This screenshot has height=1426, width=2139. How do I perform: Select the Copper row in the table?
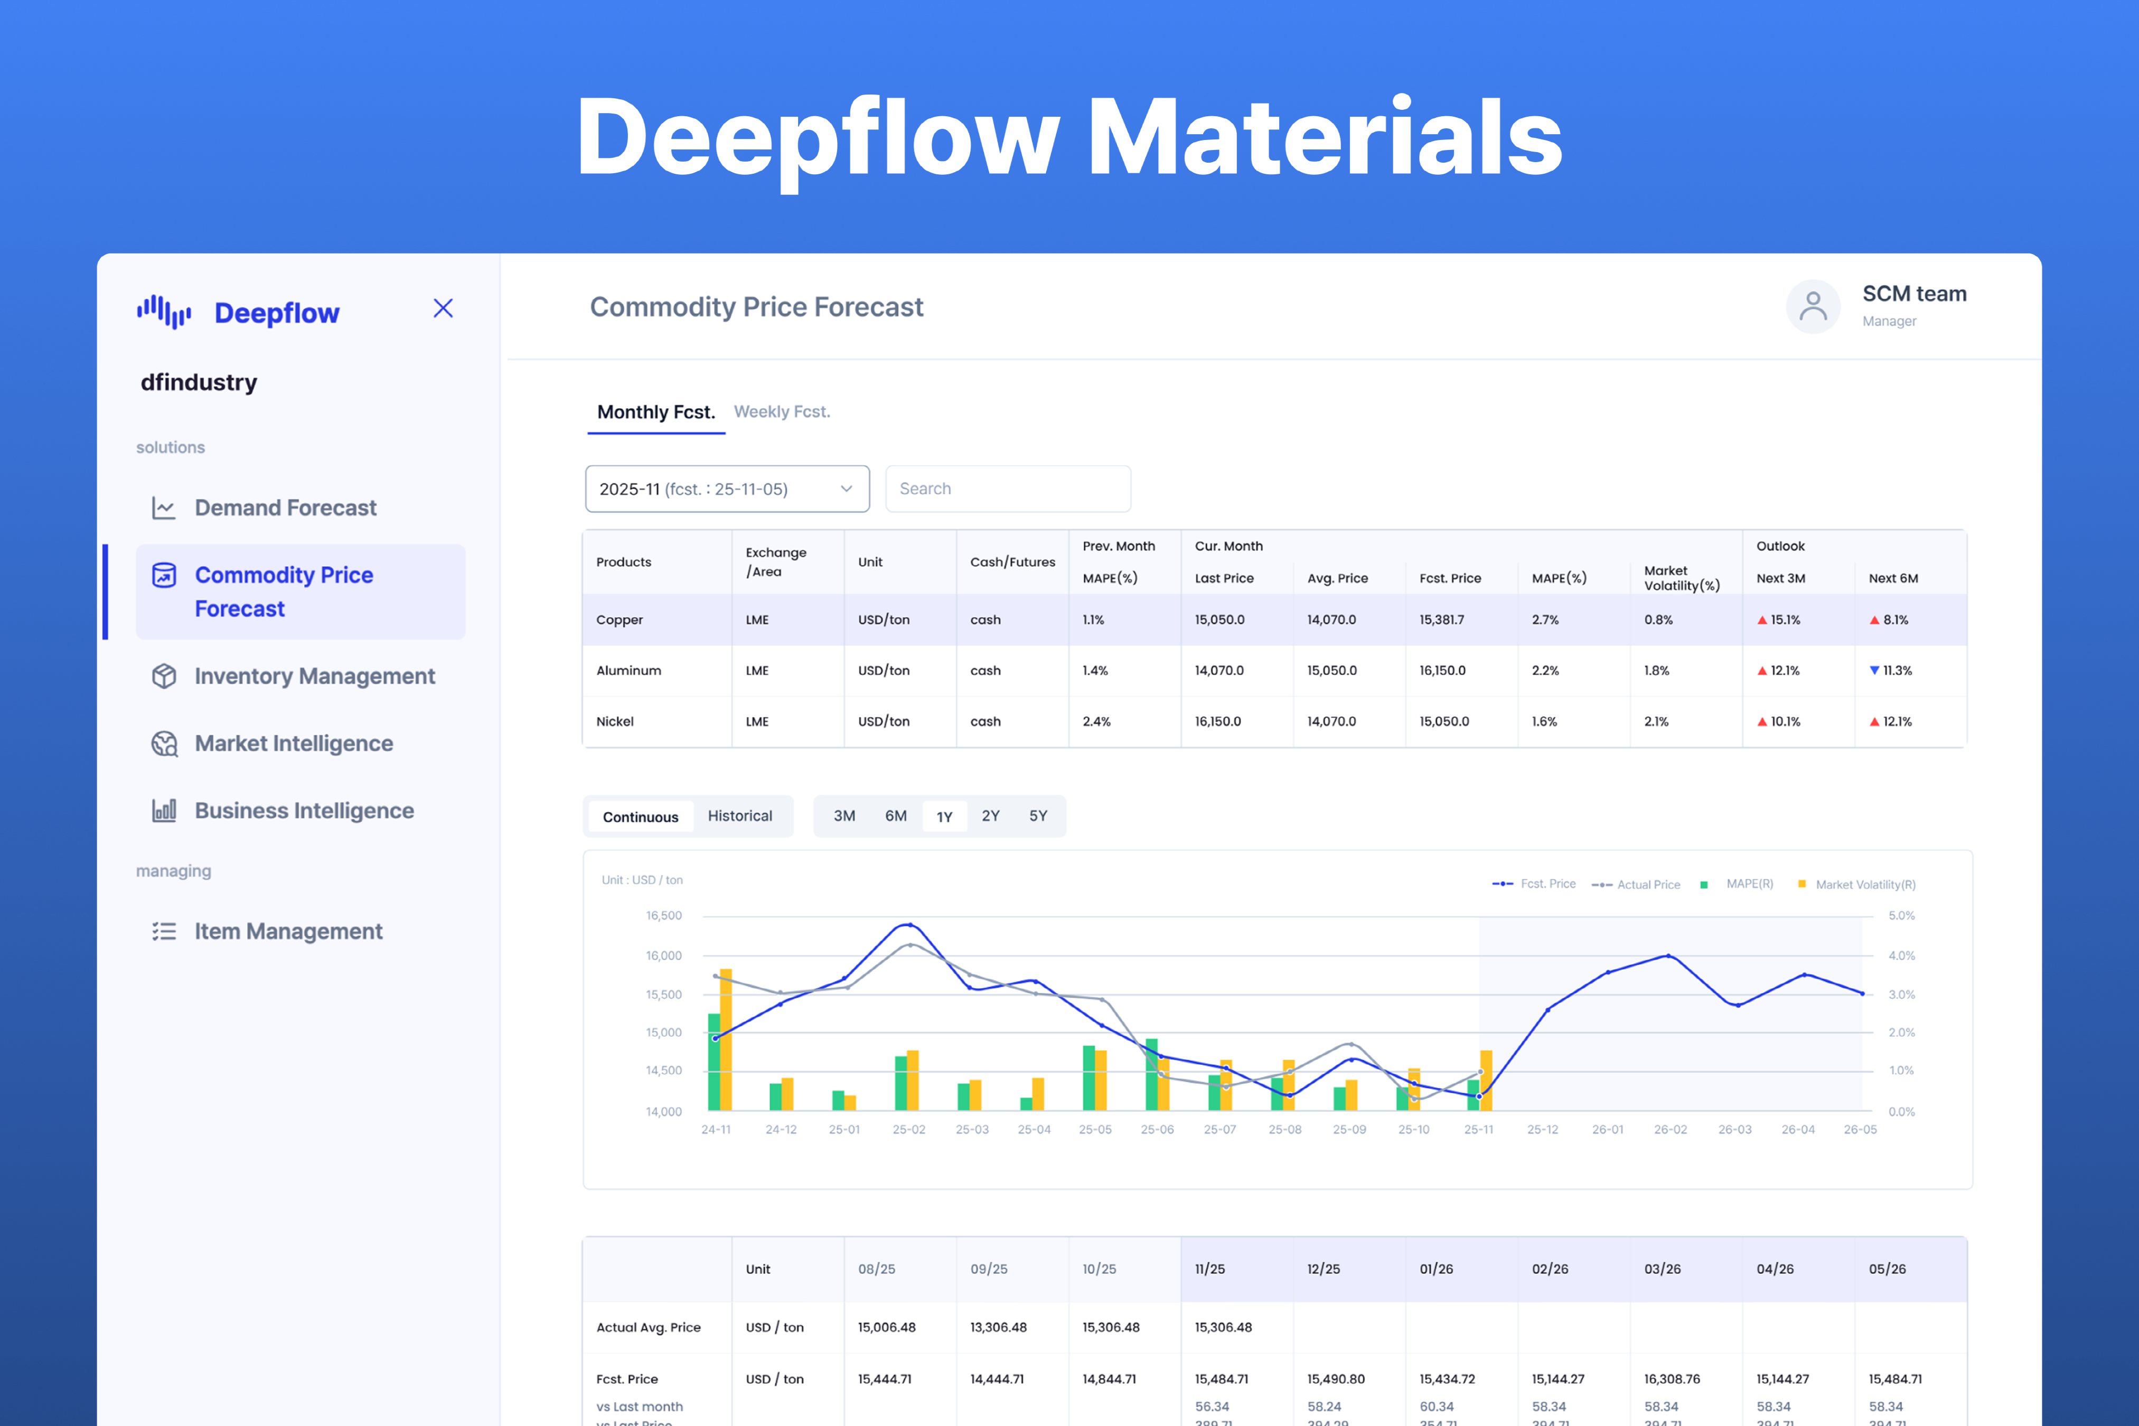pos(620,620)
